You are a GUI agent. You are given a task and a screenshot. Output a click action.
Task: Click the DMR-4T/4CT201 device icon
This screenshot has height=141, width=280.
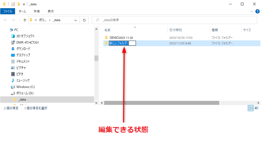13,43
